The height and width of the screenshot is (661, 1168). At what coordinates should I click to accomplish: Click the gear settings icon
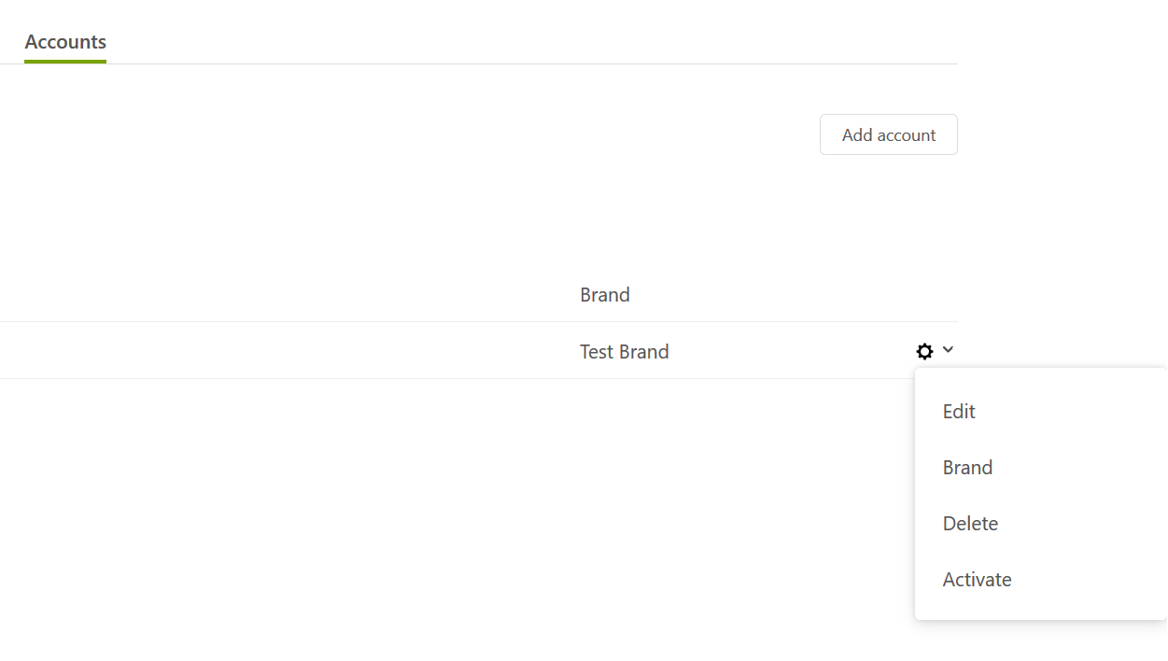click(924, 351)
